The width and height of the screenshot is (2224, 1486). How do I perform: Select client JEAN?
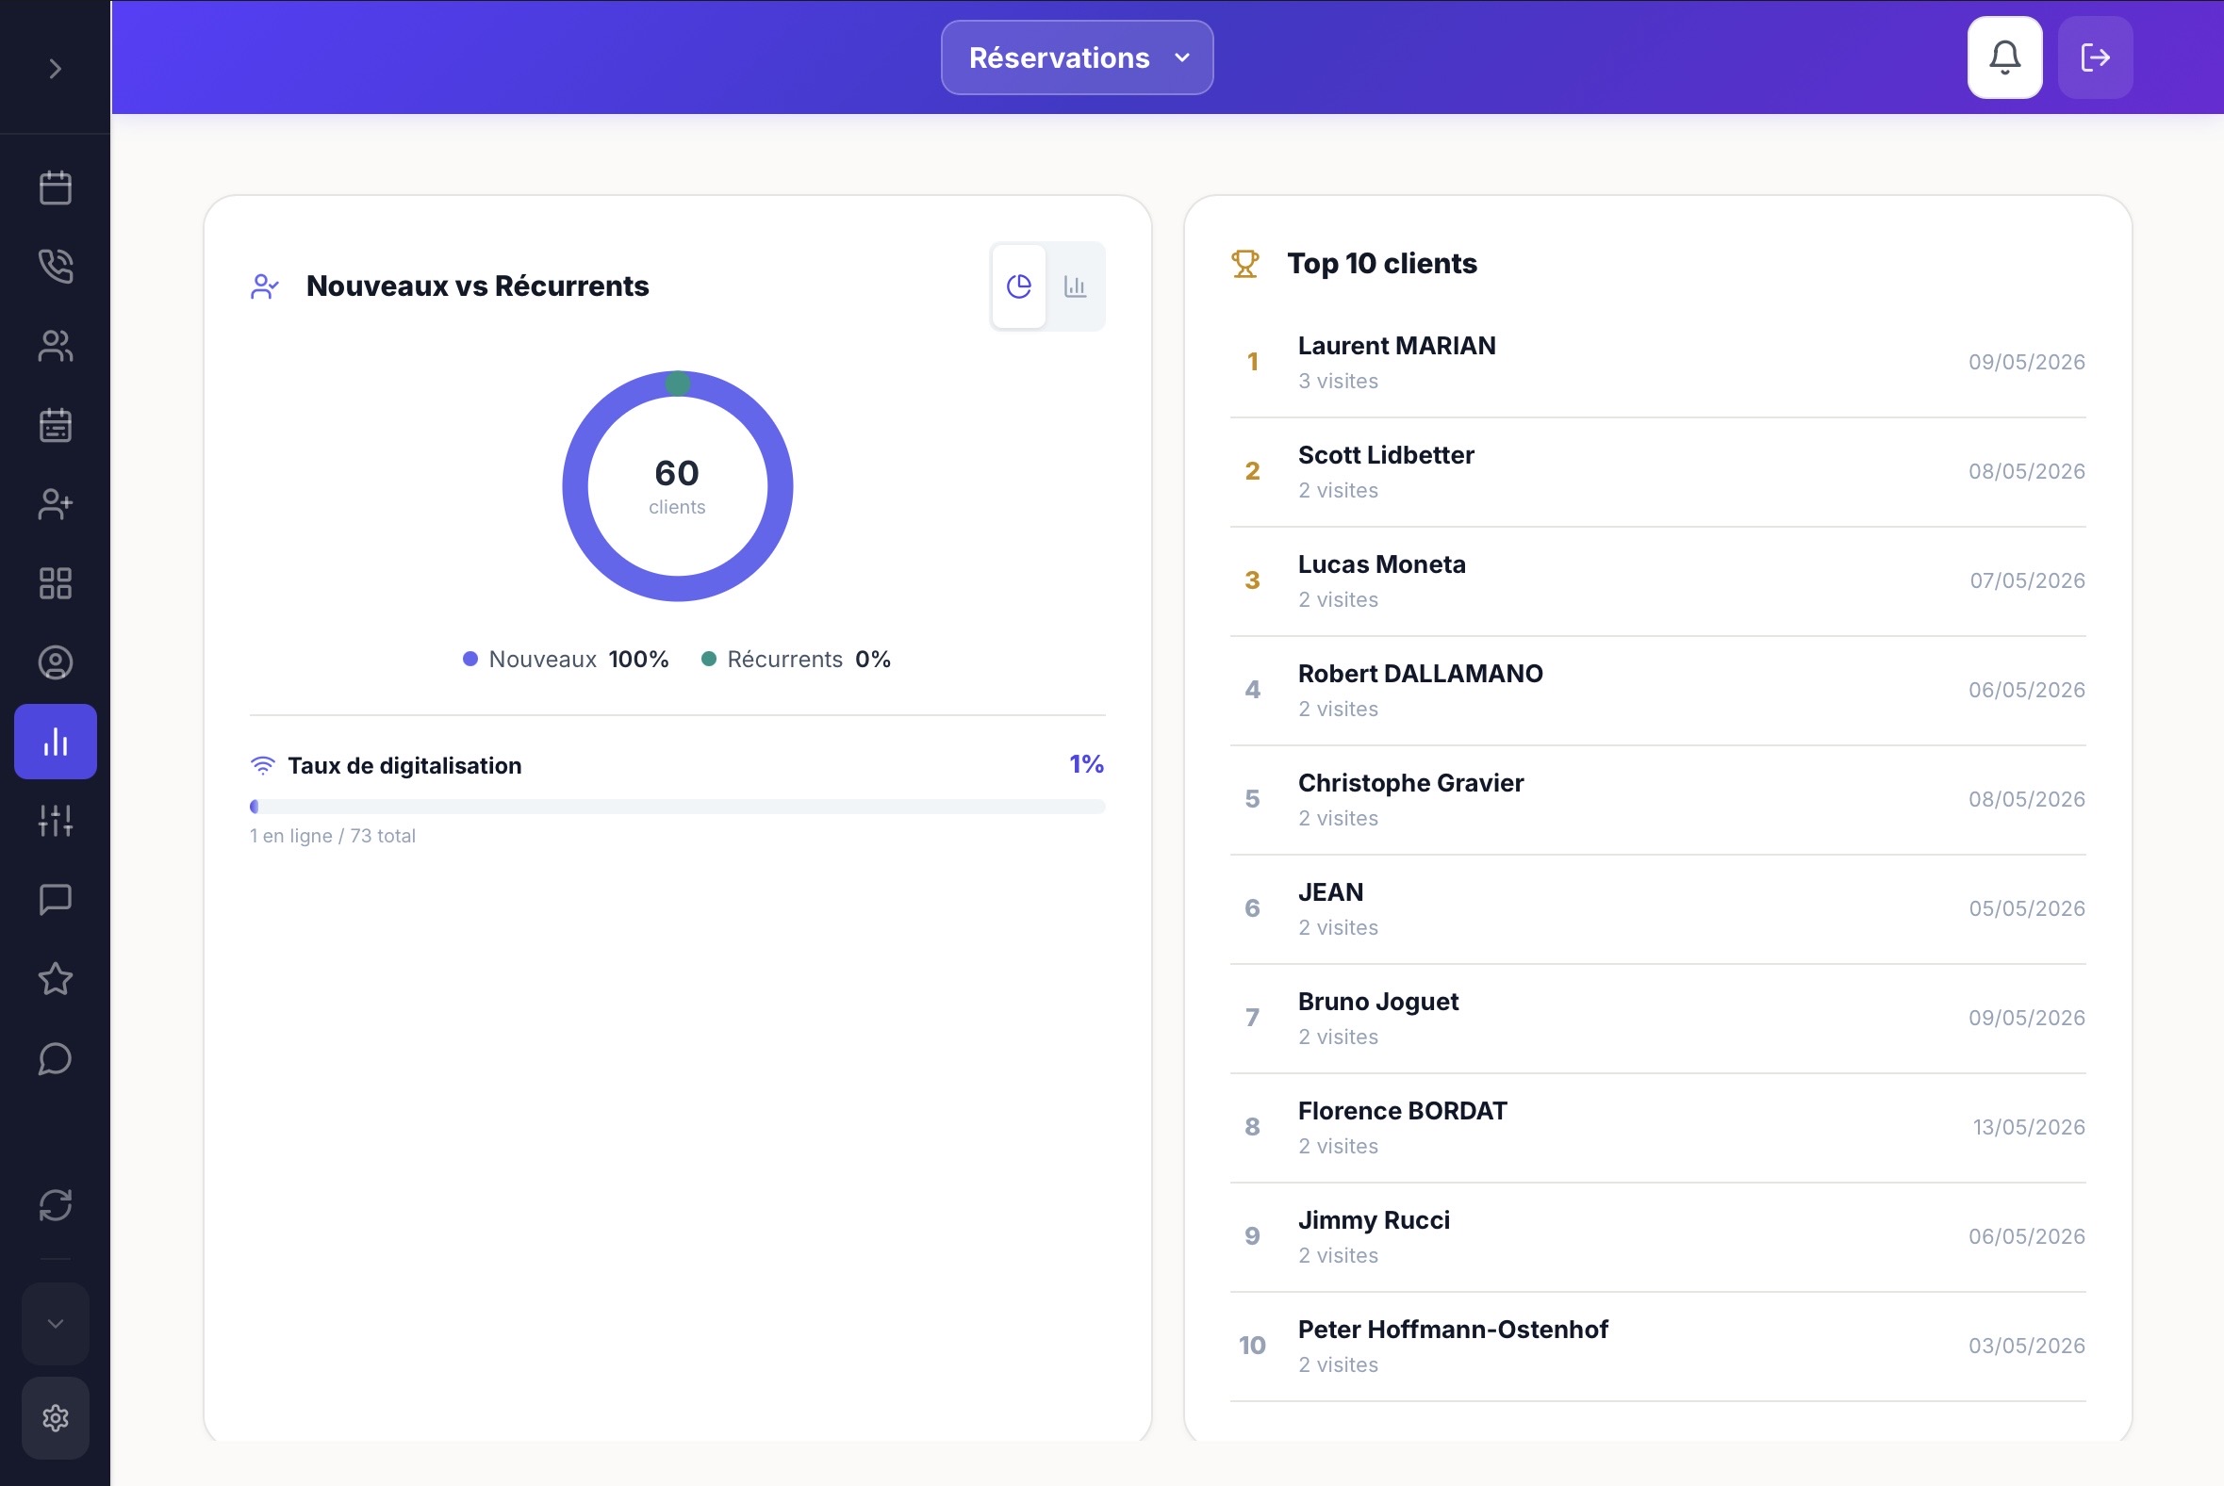coord(1658,909)
